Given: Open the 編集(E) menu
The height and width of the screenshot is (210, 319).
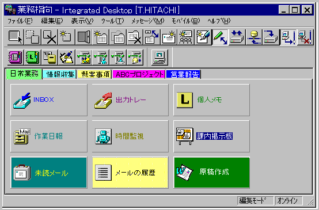Looking at the screenshot, I should [x=52, y=21].
